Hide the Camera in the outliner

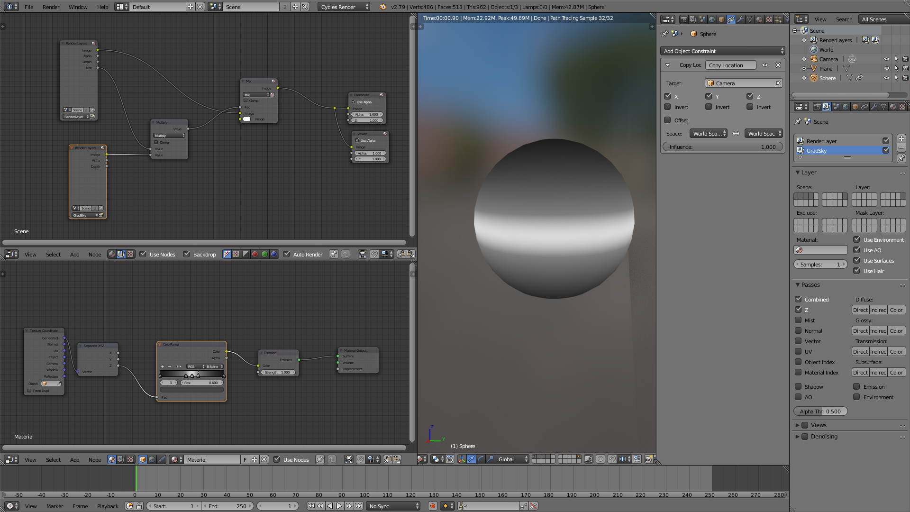(886, 59)
